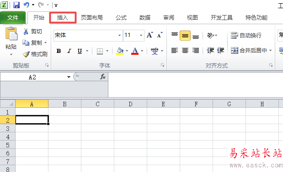Image resolution: width=283 pixels, height=172 pixels.
Task: Expand the borders dropdown arrow
Action: tap(107, 51)
